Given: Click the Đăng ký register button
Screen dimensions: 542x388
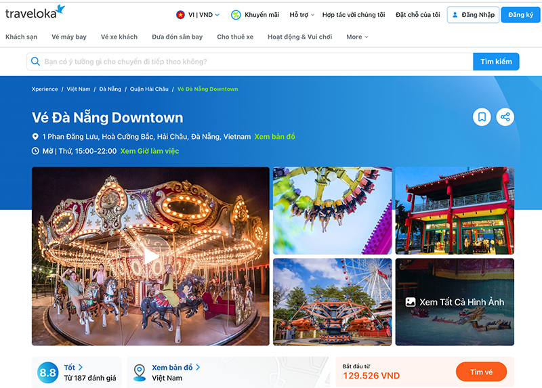Looking at the screenshot, I should (x=520, y=15).
